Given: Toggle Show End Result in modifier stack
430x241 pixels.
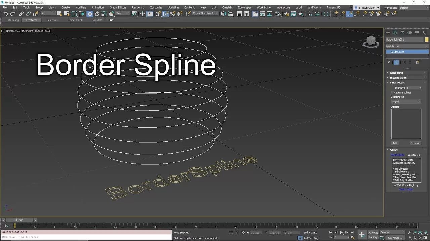Looking at the screenshot, I should 396,62.
